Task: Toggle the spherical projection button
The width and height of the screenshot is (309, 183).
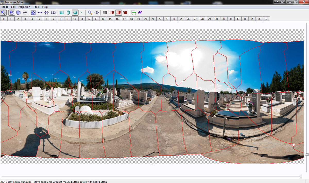Action: tap(75, 13)
